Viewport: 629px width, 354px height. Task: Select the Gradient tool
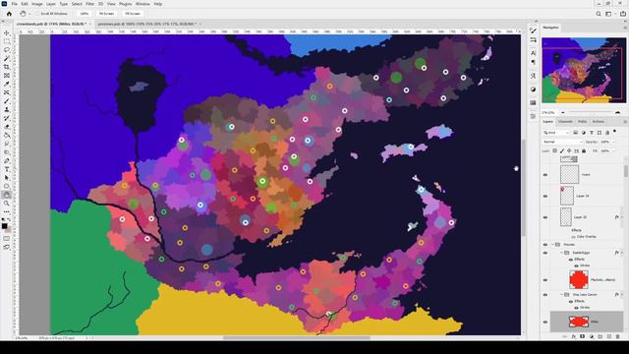7,136
